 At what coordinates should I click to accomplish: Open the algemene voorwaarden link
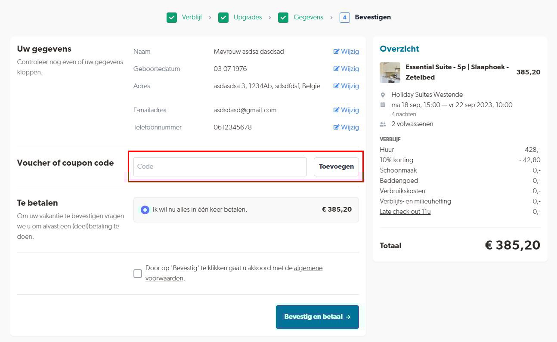308,268
